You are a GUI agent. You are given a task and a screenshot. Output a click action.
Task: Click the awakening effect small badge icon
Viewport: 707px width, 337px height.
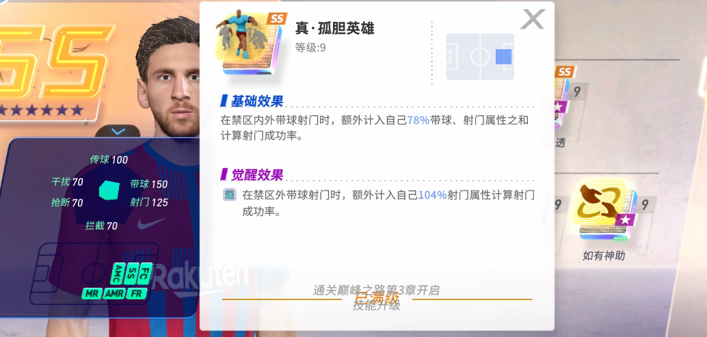click(230, 196)
